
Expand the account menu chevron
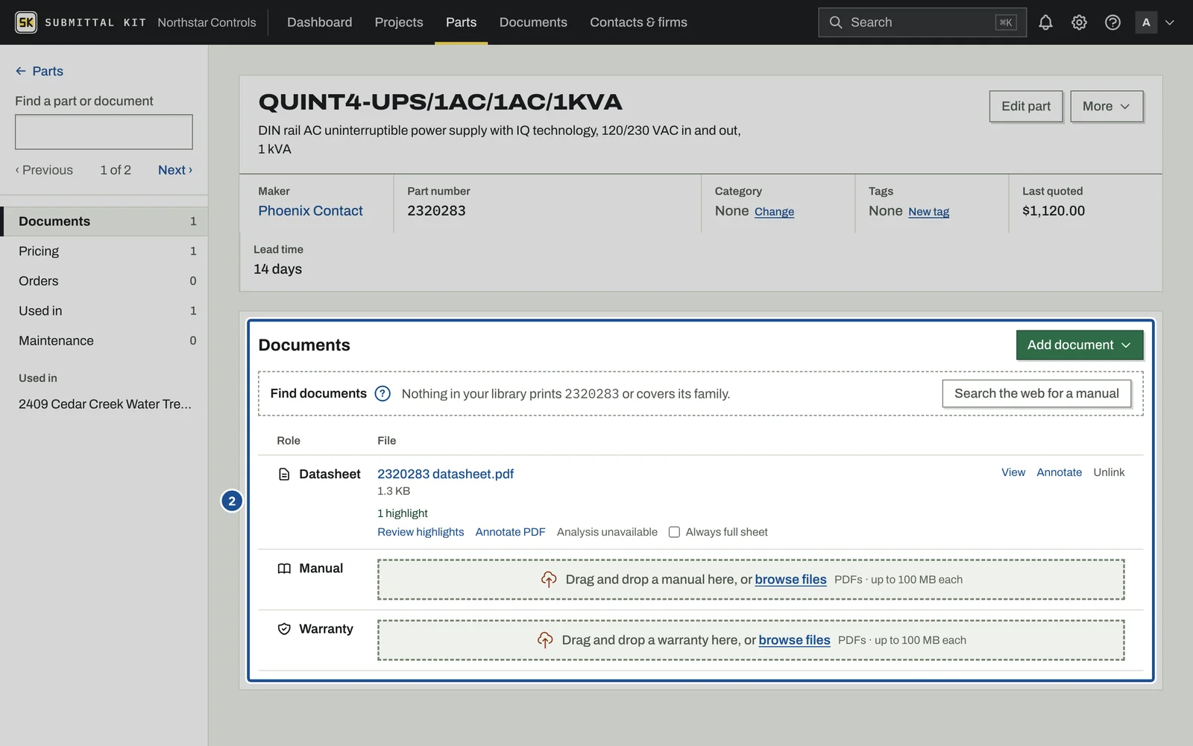pyautogui.click(x=1170, y=22)
